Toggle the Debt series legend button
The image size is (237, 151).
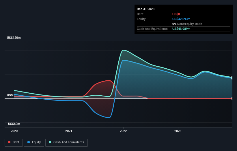14,142
